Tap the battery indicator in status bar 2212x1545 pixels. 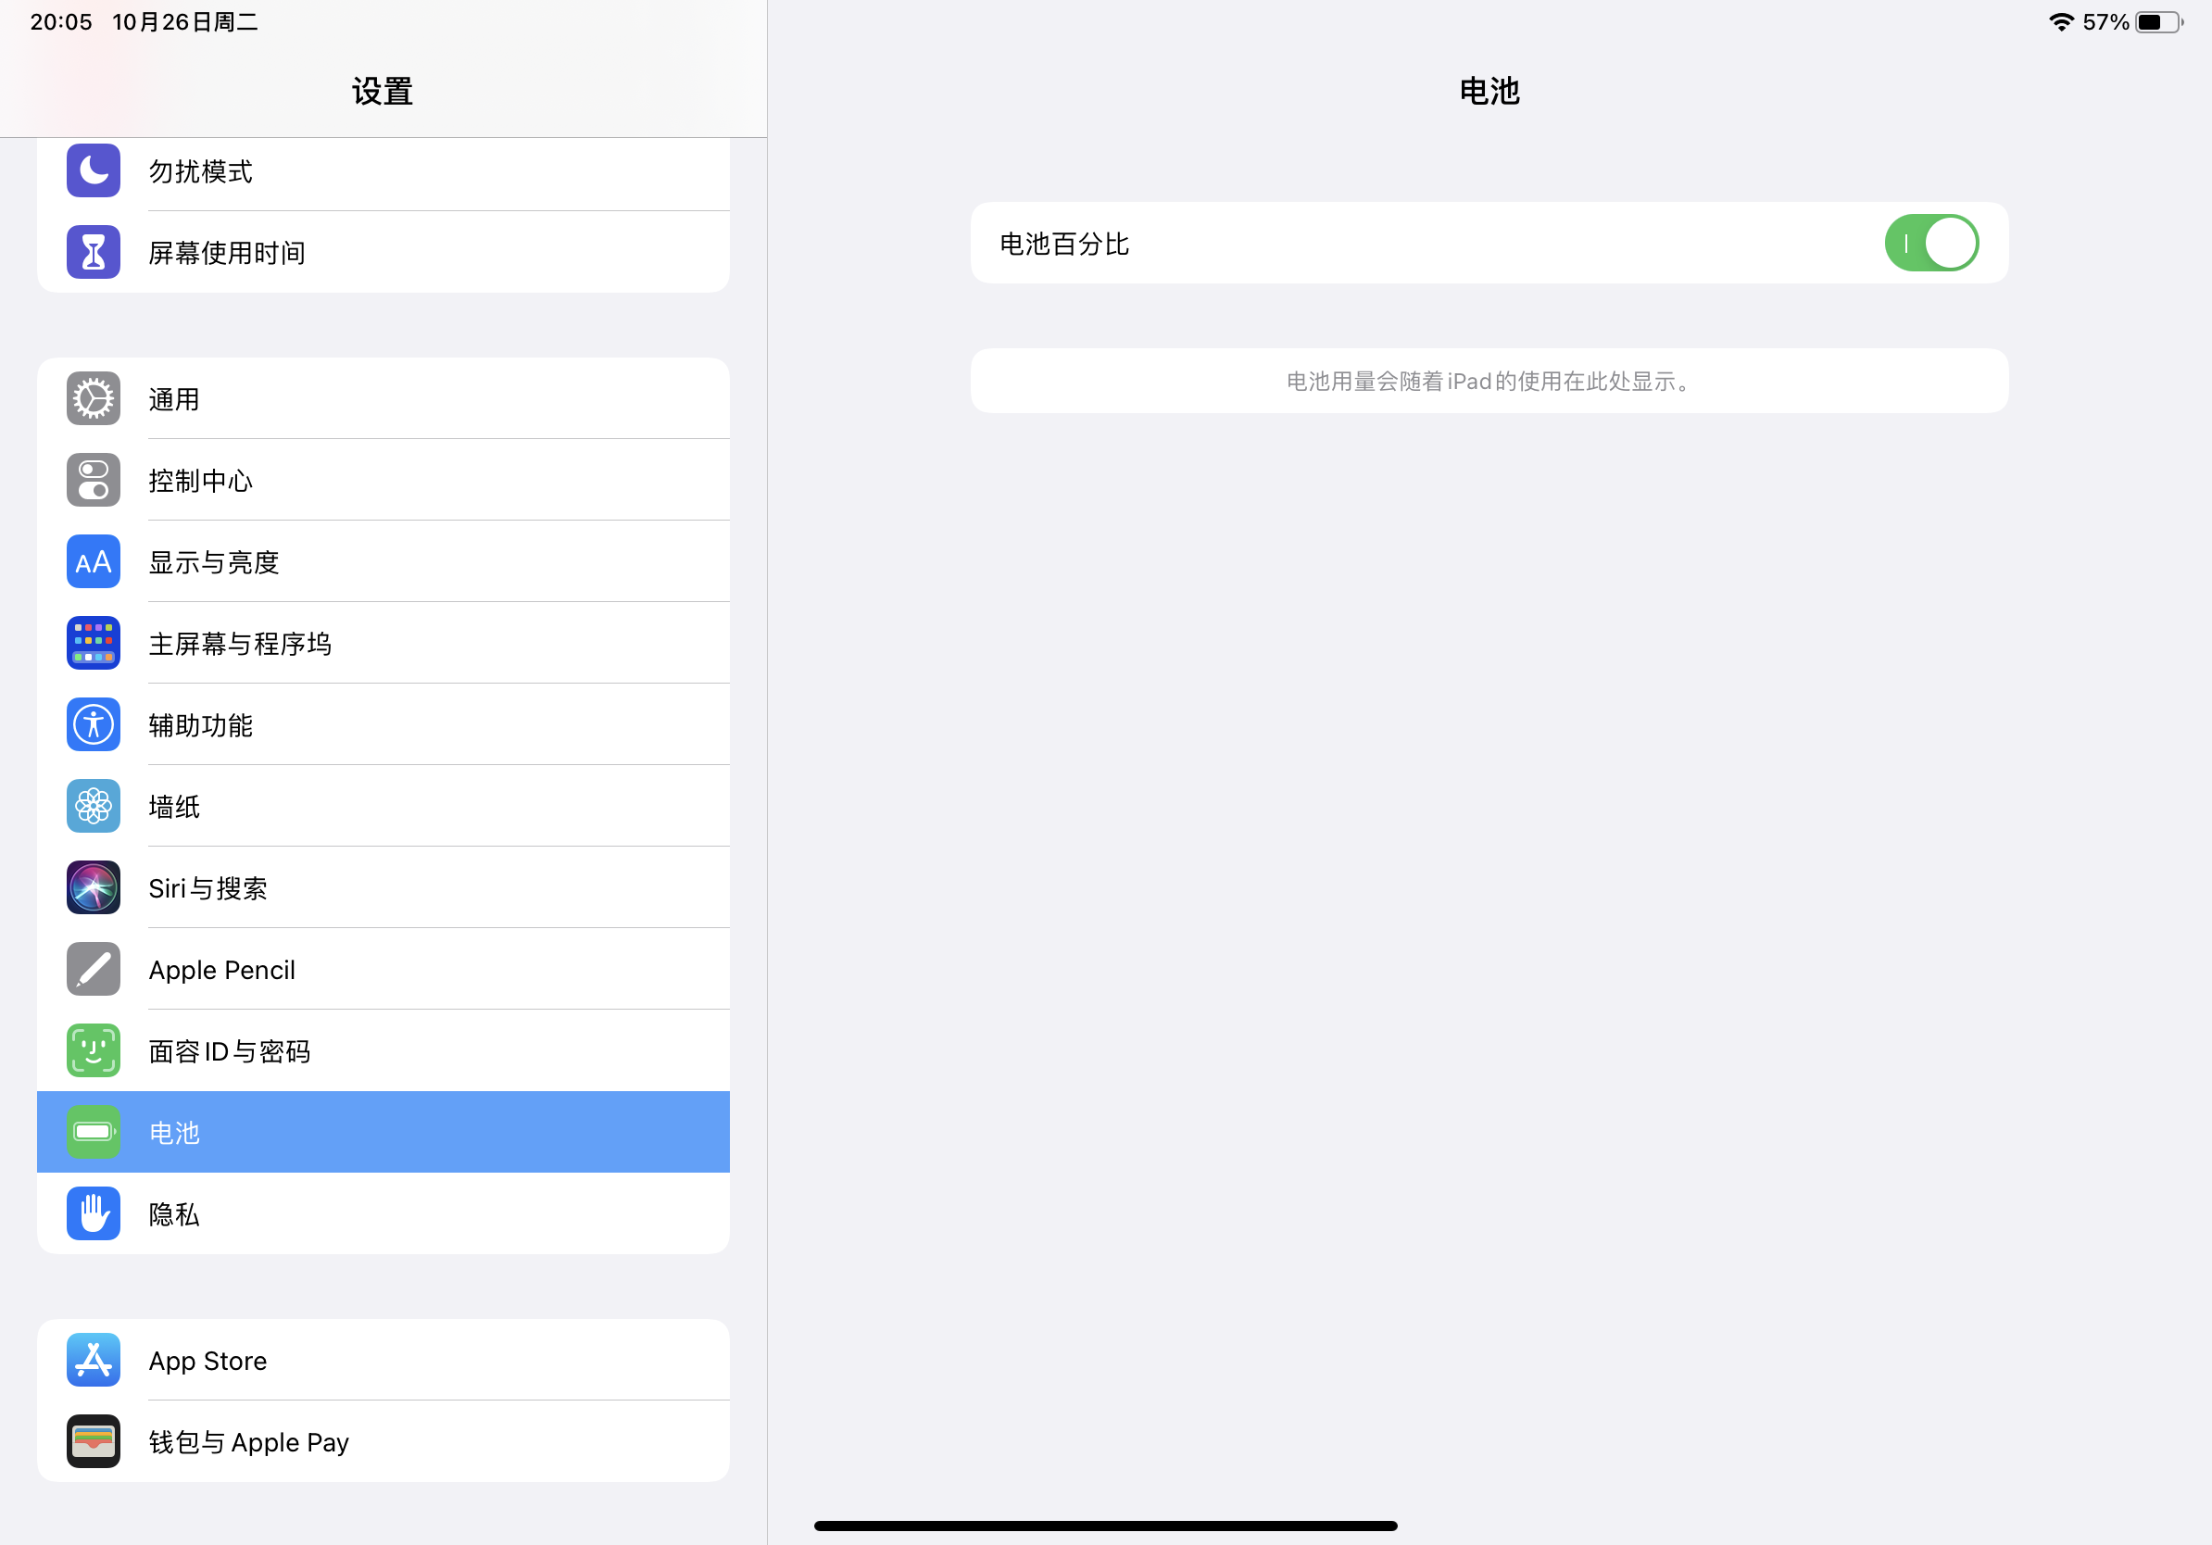pos(2158,22)
